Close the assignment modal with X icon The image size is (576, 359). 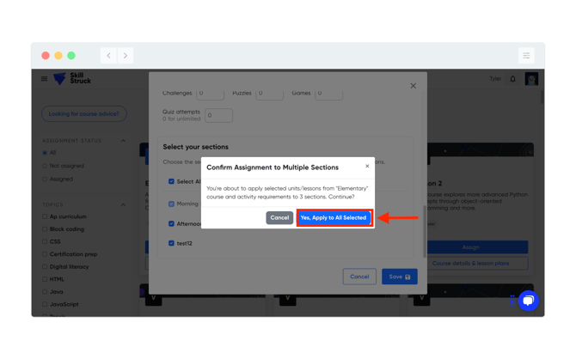tap(413, 86)
